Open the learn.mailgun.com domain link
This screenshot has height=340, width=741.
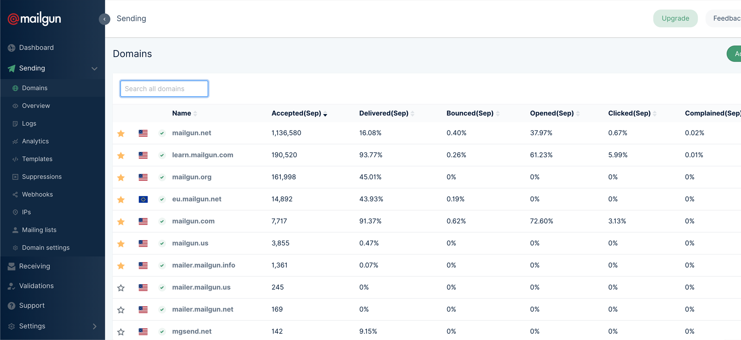202,155
